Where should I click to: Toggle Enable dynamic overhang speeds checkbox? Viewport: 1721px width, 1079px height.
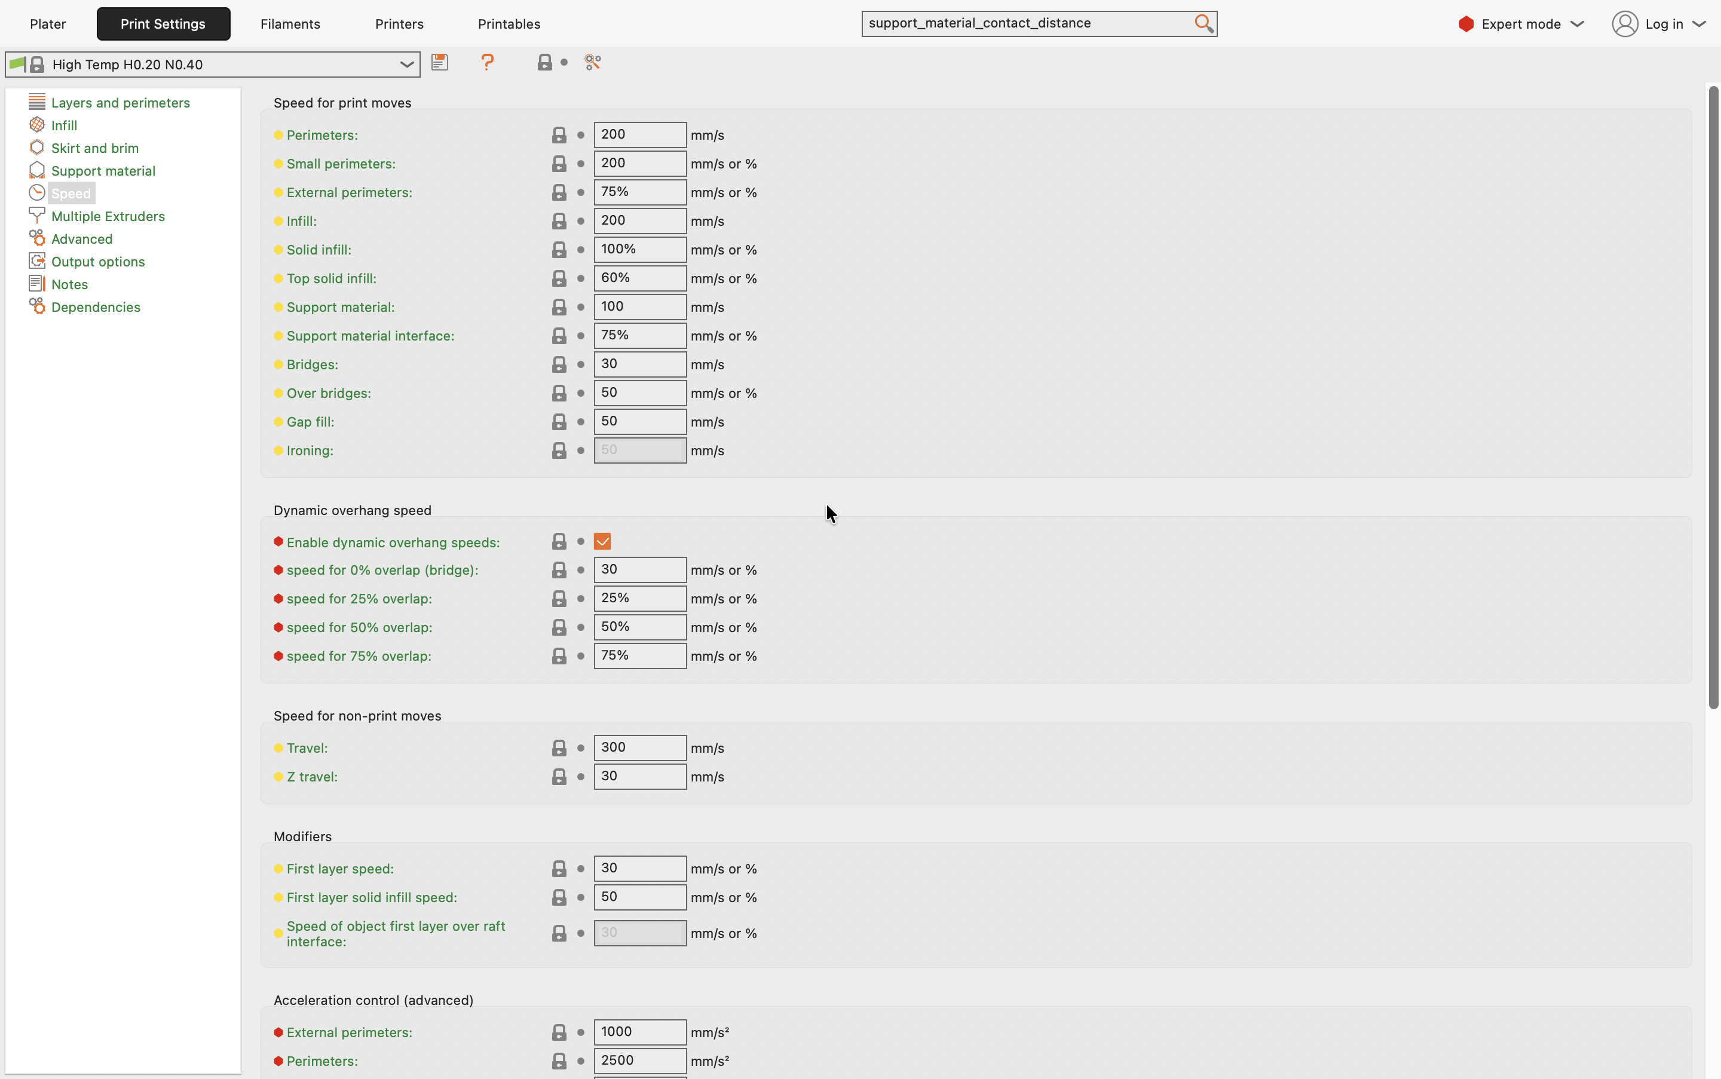click(602, 542)
